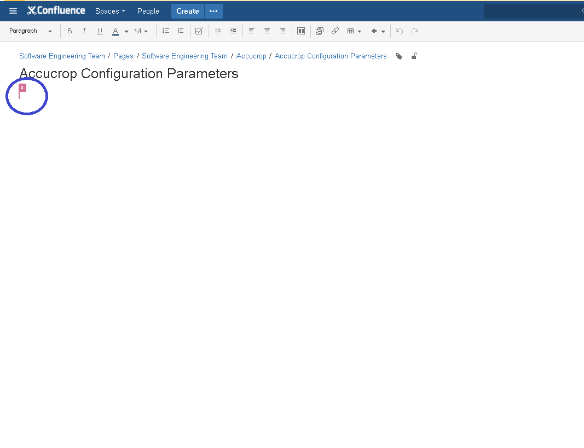Click the labels tag icon
Viewport: 584px width, 448px height.
(399, 56)
